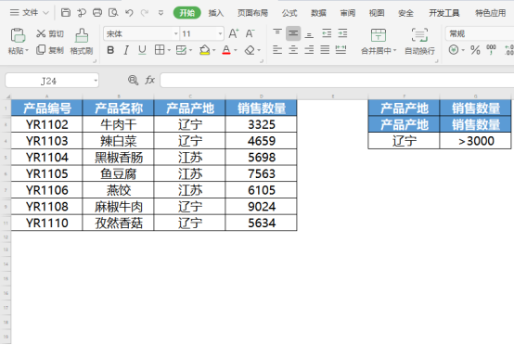Click the Save icon in quick access
The width and height of the screenshot is (514, 345).
coord(66,13)
